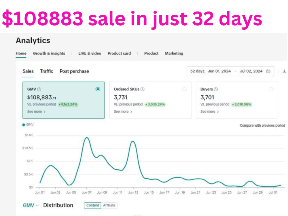288x216 pixels.
Task: Select the Ordered SKUs radio button
Action: (184, 89)
